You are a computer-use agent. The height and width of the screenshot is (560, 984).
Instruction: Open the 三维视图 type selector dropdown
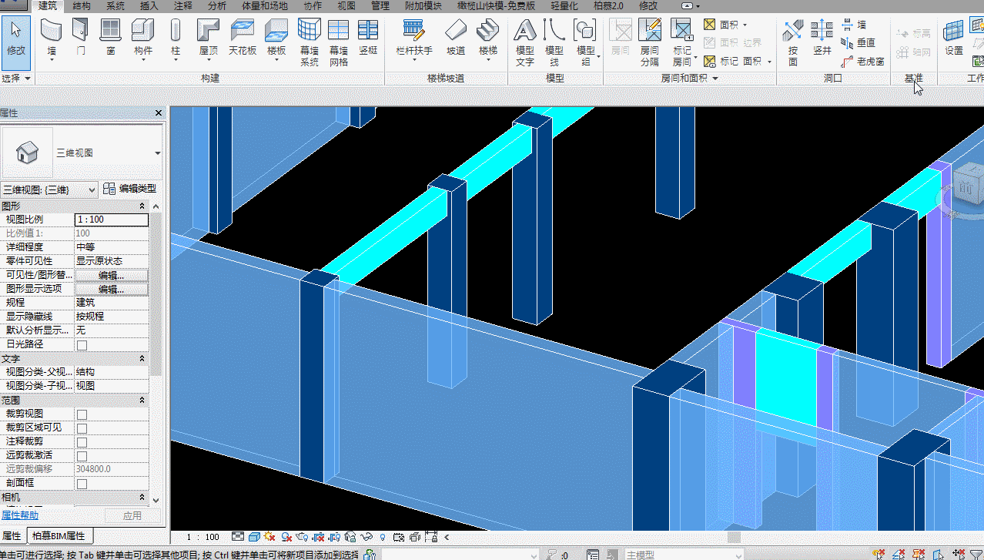point(157,153)
